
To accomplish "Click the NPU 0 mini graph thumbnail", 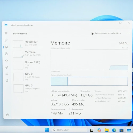I will [18, 77].
